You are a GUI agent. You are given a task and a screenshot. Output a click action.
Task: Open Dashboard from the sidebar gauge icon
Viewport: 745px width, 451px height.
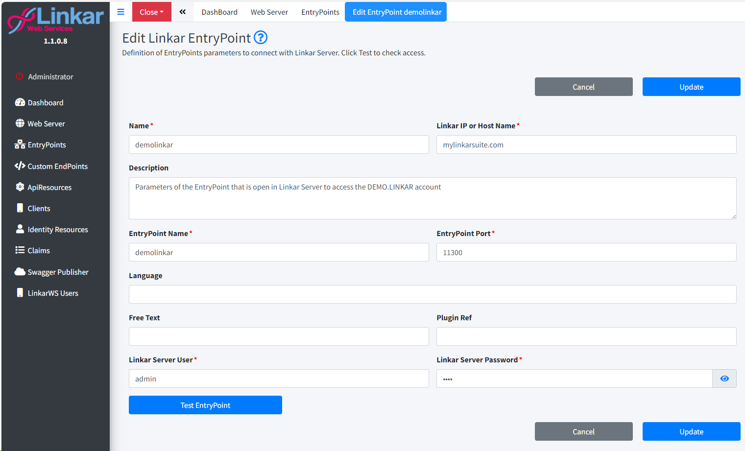coord(20,102)
